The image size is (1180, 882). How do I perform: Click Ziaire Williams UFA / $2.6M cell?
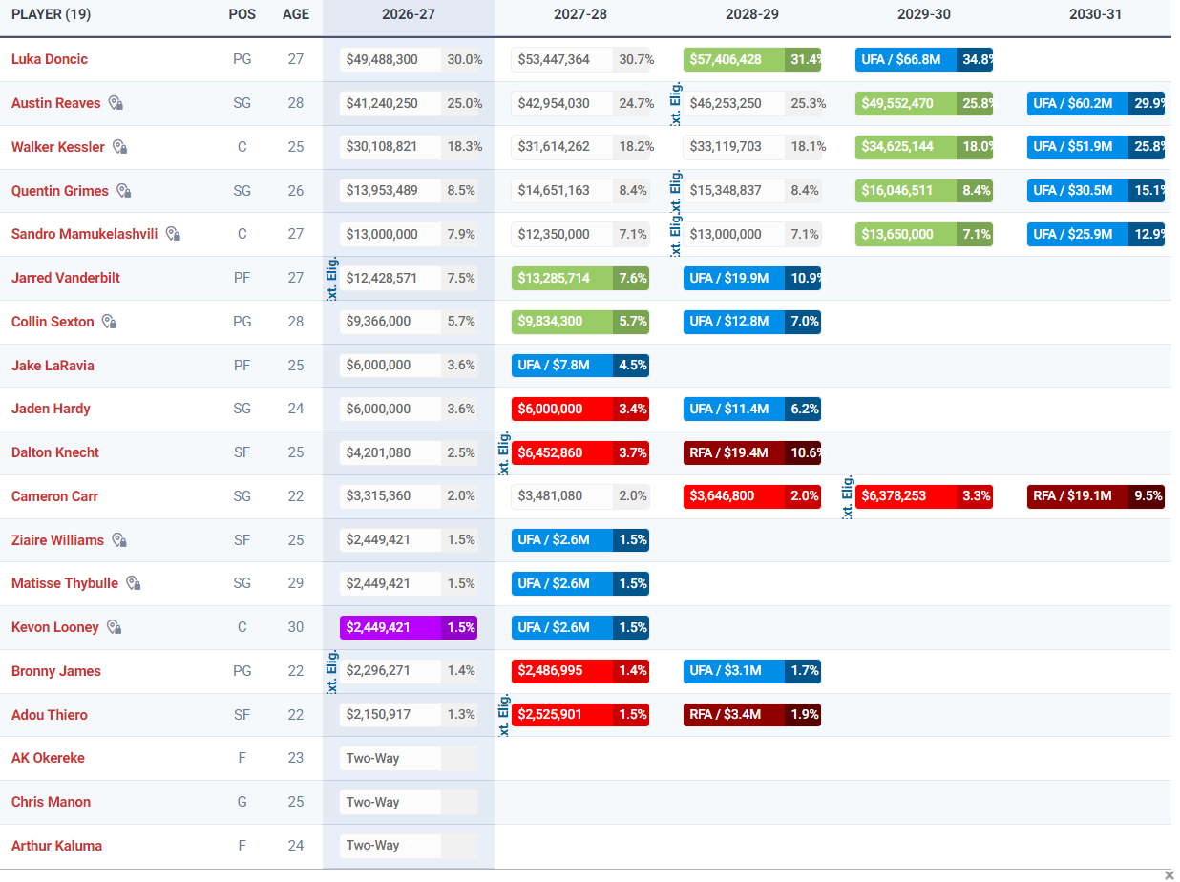(580, 540)
